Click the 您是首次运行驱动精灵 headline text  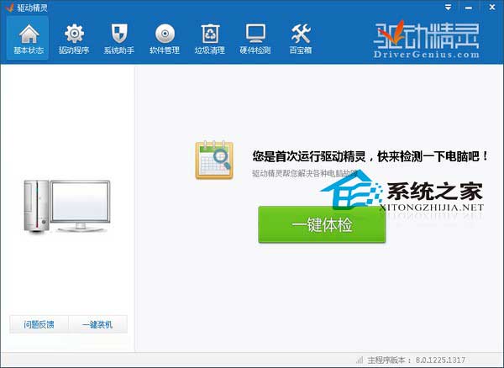tap(370, 157)
